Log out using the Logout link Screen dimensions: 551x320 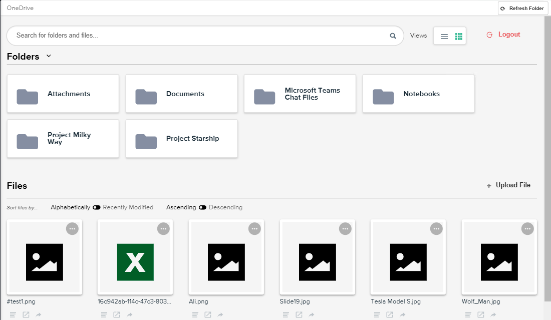coord(503,35)
